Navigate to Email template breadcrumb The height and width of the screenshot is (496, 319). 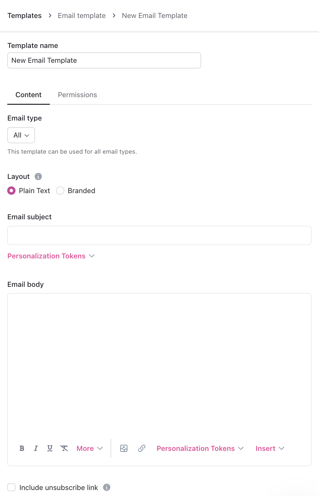pos(82,16)
